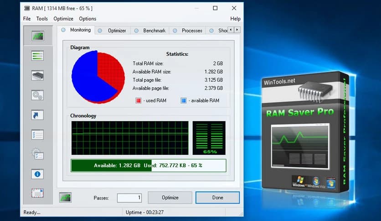This screenshot has width=381, height=221.
Task: Select the shortcut arrow sidebar icon
Action: [38, 115]
